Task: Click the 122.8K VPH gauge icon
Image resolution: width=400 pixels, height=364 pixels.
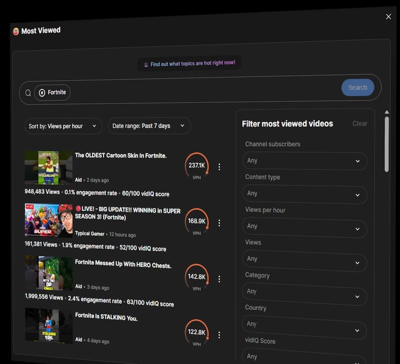Action: click(197, 332)
